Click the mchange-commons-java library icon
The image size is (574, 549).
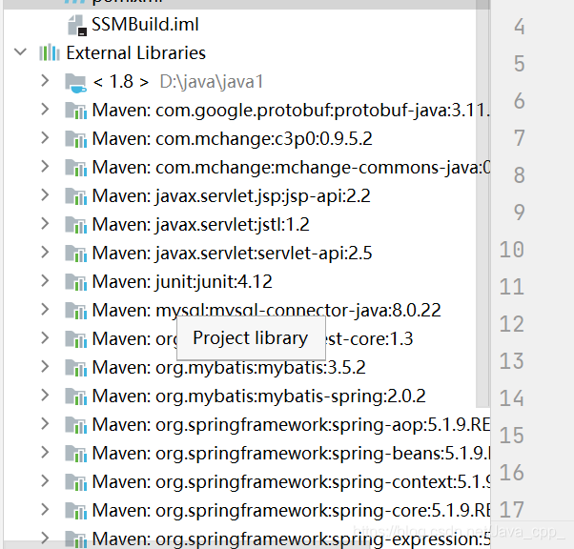coord(75,168)
